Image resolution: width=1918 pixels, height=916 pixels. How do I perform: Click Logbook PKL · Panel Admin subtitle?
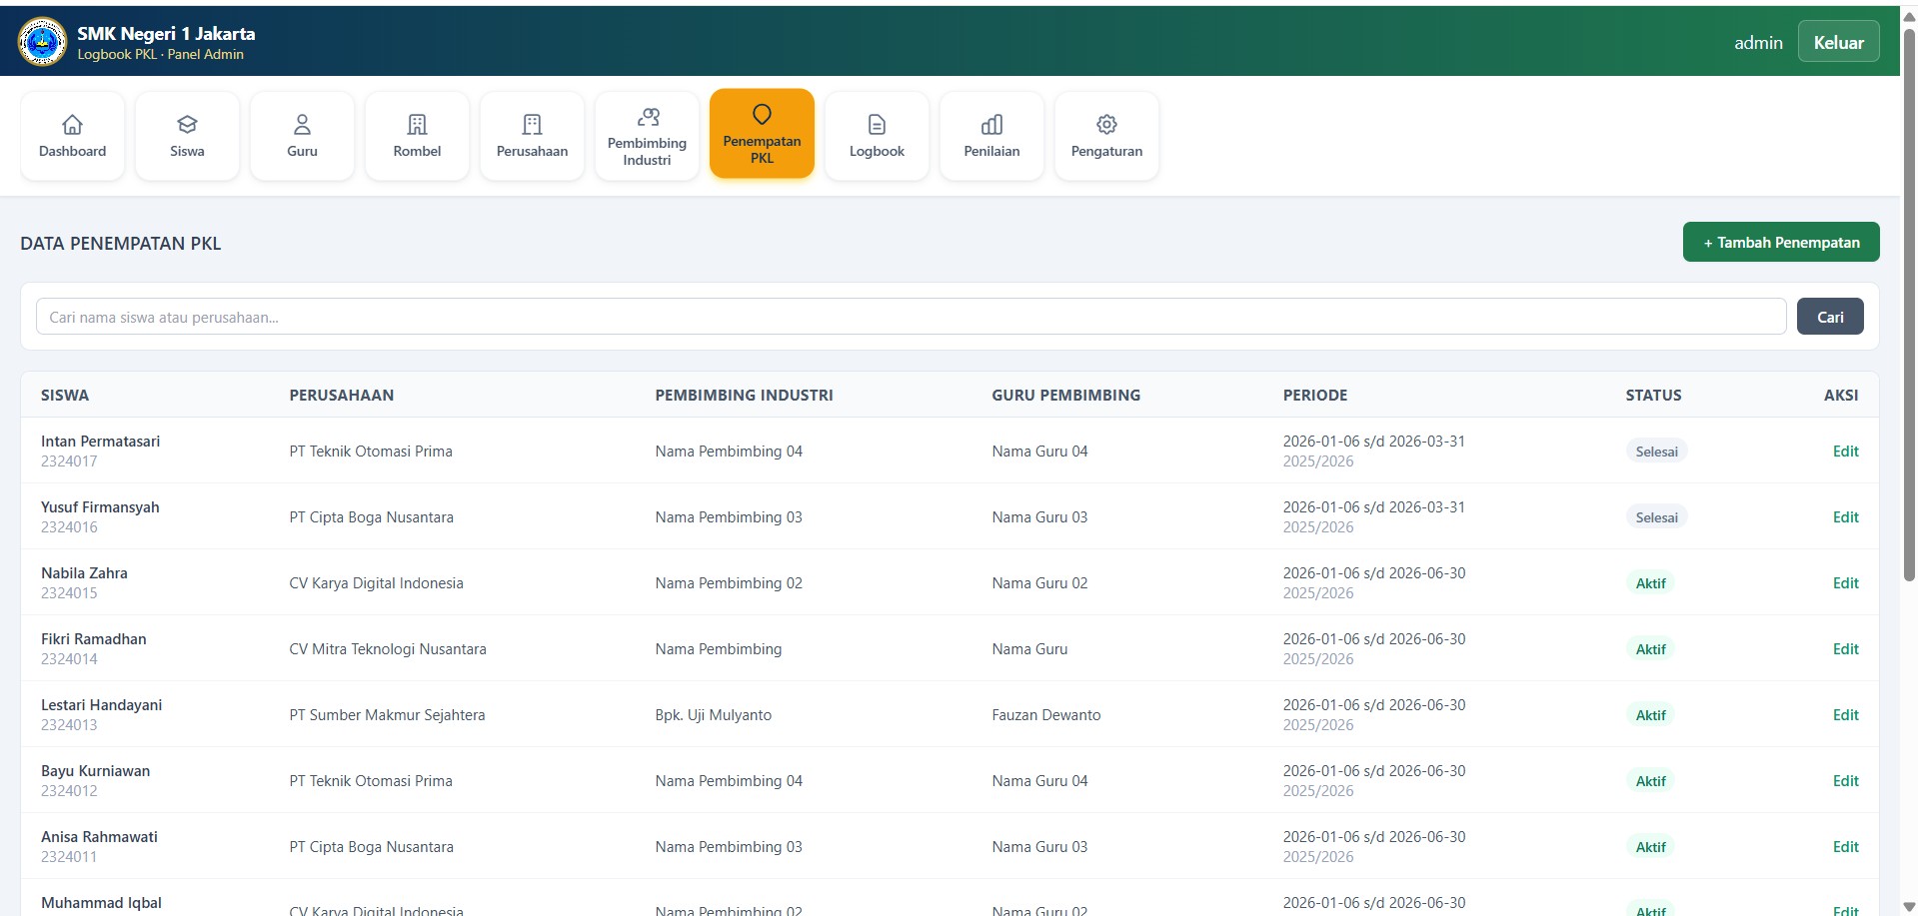161,54
